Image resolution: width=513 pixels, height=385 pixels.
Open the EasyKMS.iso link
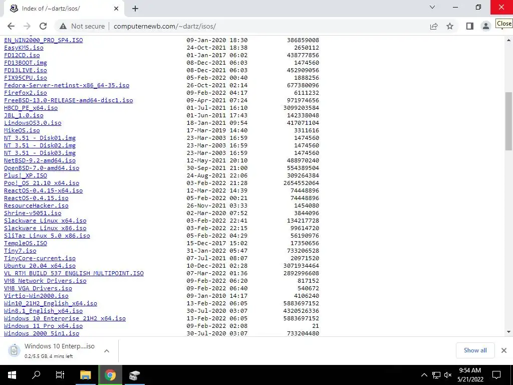tap(24, 48)
